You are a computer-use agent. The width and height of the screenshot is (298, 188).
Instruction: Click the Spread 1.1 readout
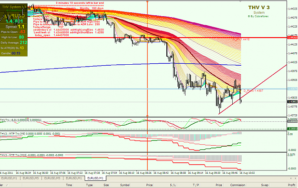[15, 27]
